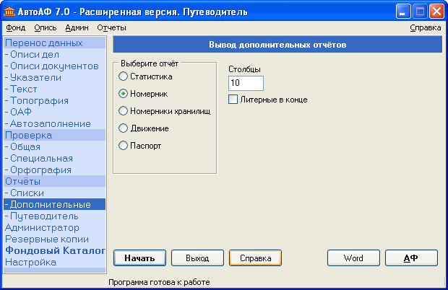
Task: Click the Вывод дополнительных отчётов header
Action: [x=277, y=45]
